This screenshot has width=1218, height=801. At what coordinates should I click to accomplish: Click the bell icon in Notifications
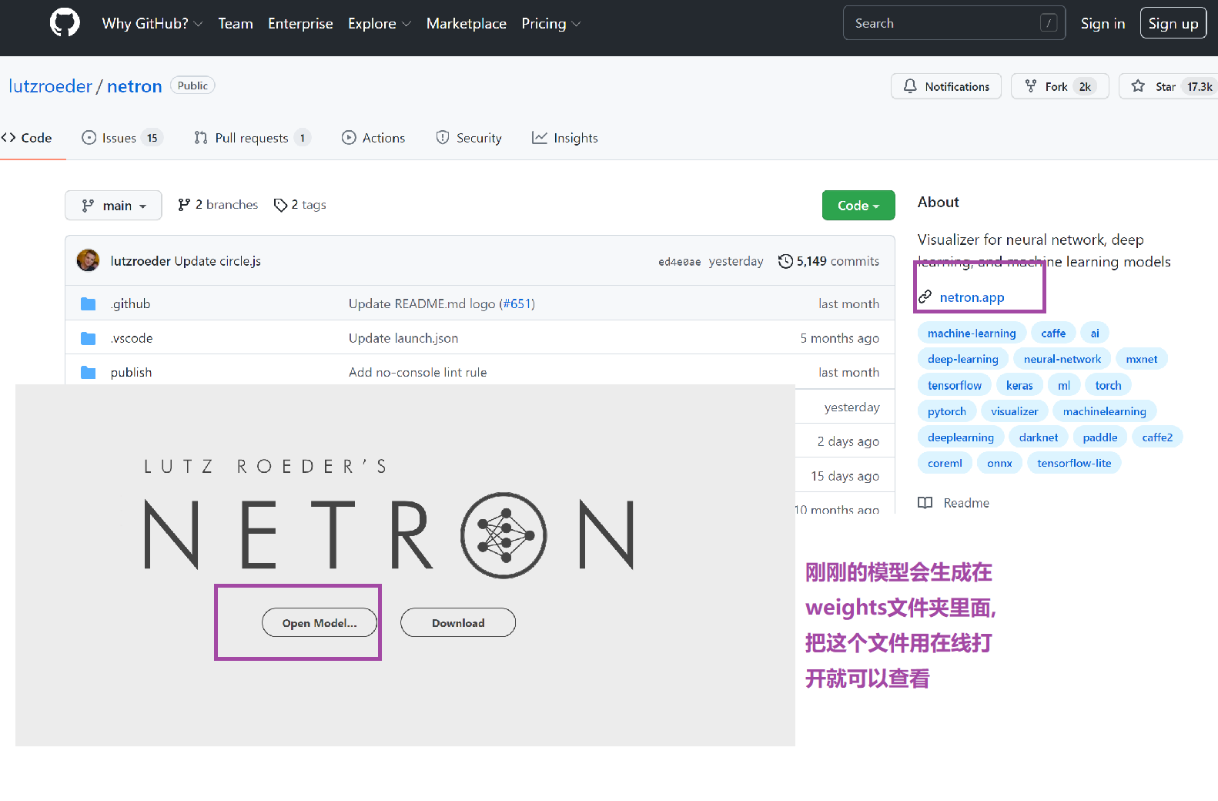click(x=910, y=86)
